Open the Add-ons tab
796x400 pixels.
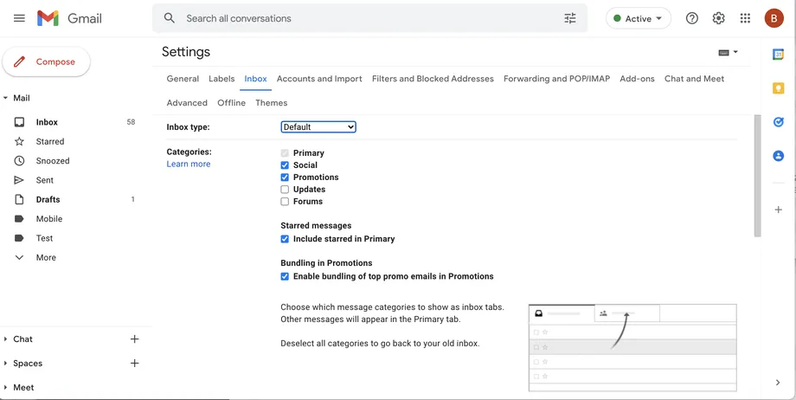tap(637, 79)
